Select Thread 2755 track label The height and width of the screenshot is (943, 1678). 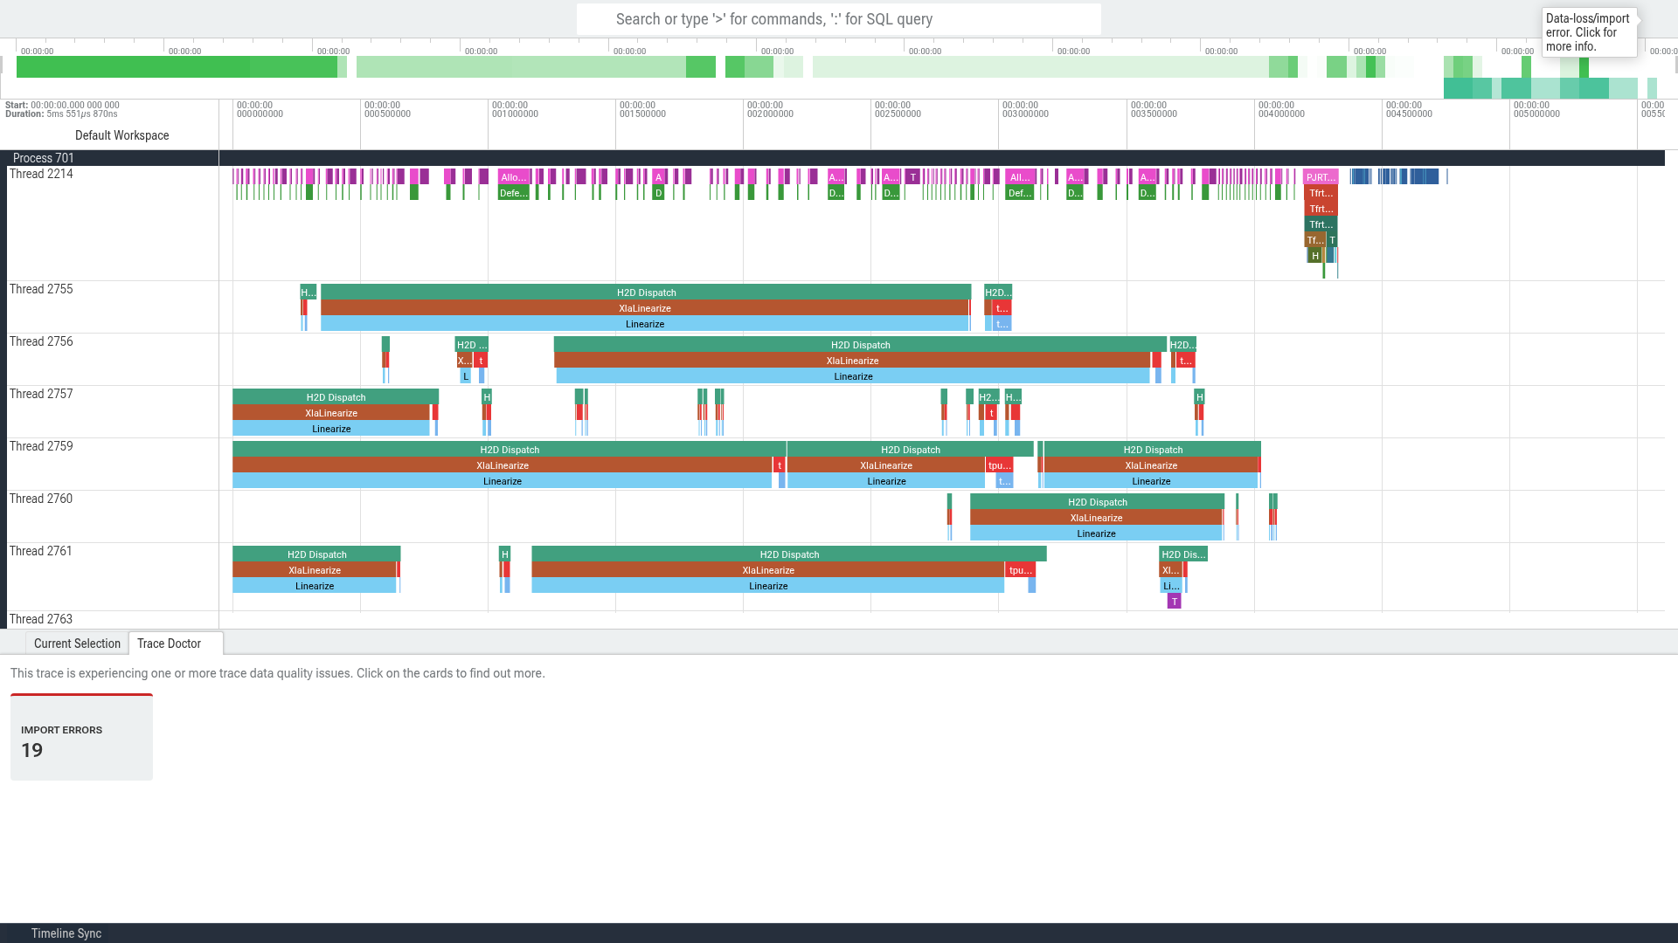pyautogui.click(x=41, y=289)
